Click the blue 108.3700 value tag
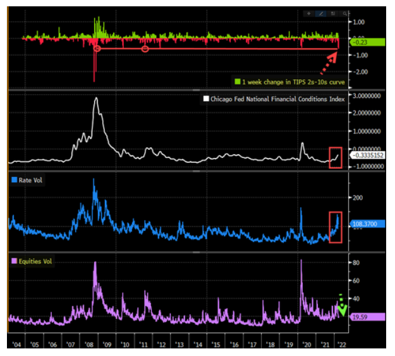This screenshot has height=356, width=395. click(x=368, y=224)
